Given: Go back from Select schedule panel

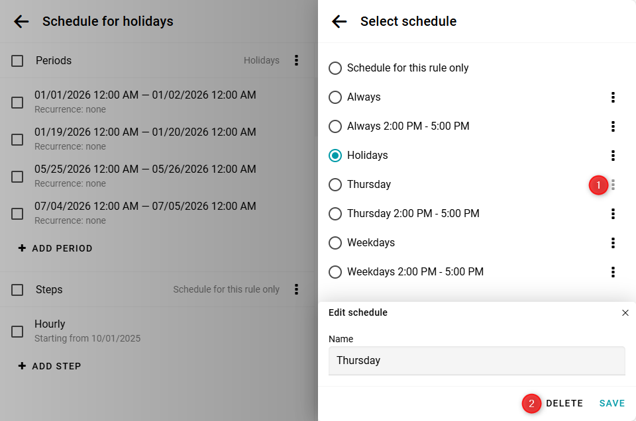Looking at the screenshot, I should [339, 22].
